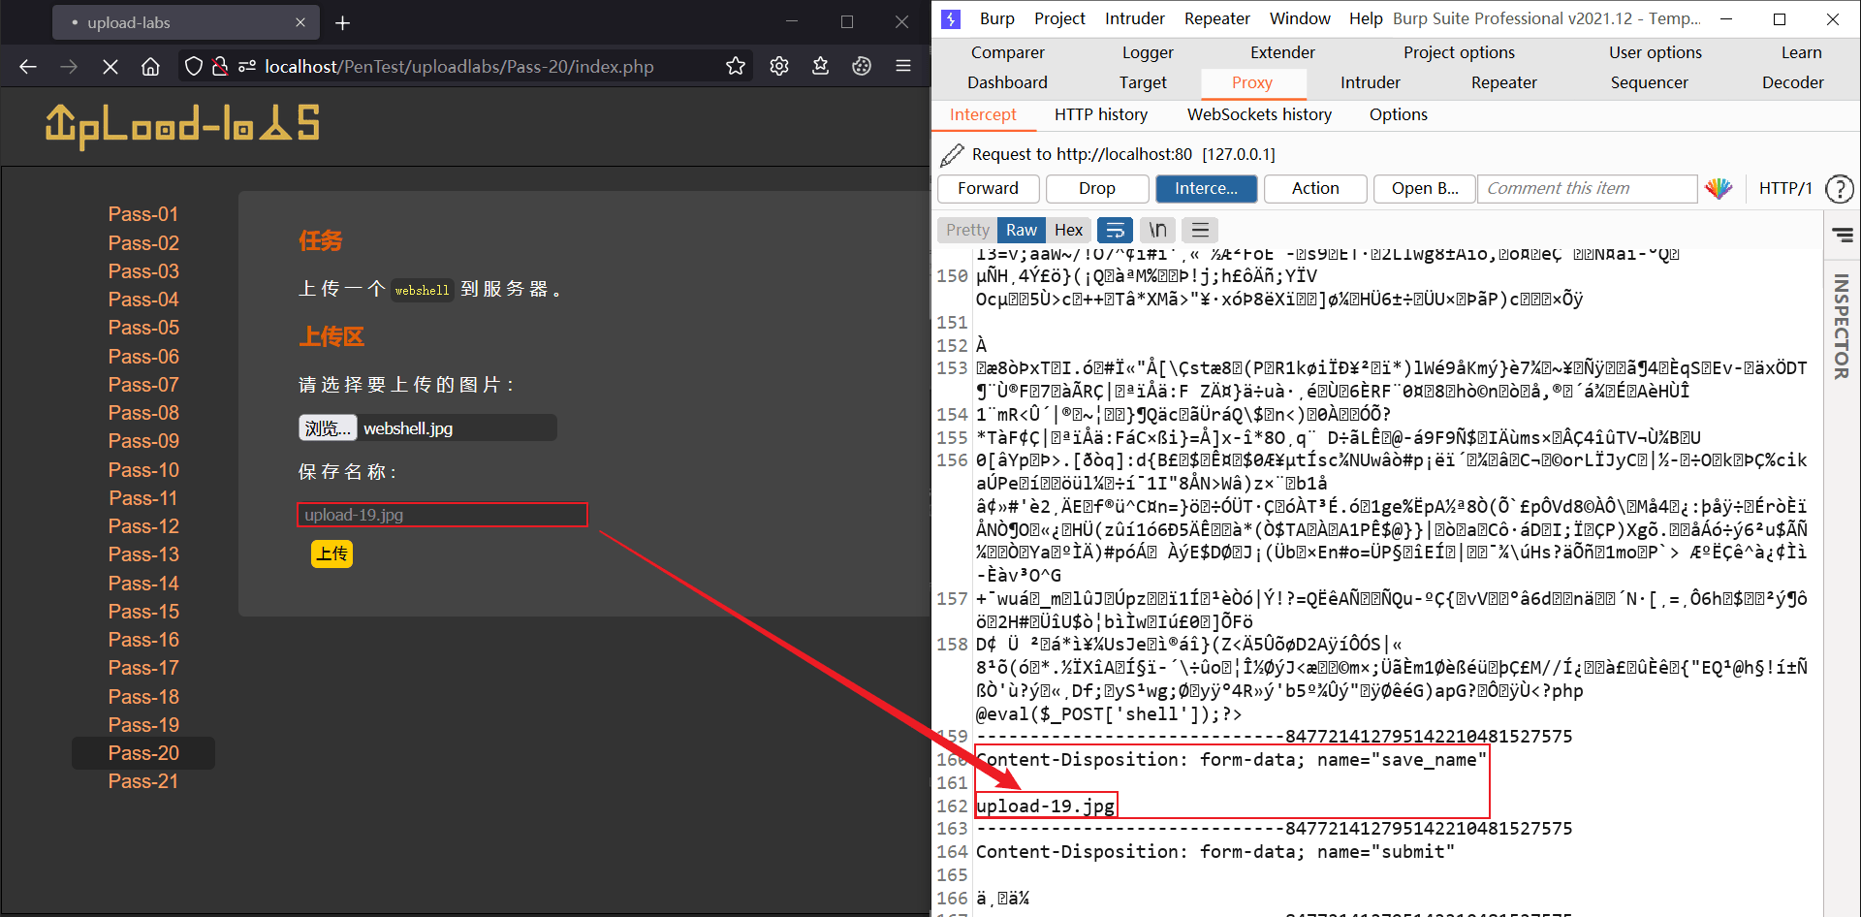Open the Sequencer tab
The height and width of the screenshot is (917, 1861).
tap(1649, 83)
